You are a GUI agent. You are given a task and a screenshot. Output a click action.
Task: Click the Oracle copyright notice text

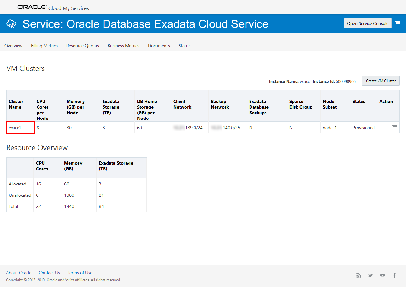(x=63, y=280)
